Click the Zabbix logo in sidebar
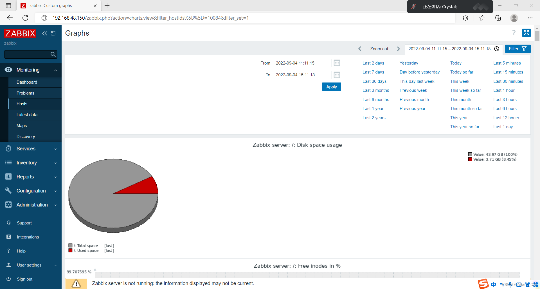The image size is (540, 289). click(x=20, y=33)
